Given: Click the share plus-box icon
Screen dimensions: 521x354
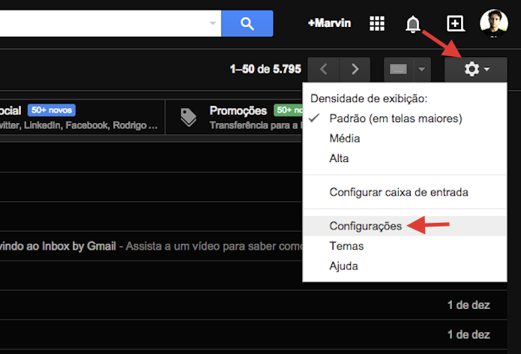Looking at the screenshot, I should point(455,23).
